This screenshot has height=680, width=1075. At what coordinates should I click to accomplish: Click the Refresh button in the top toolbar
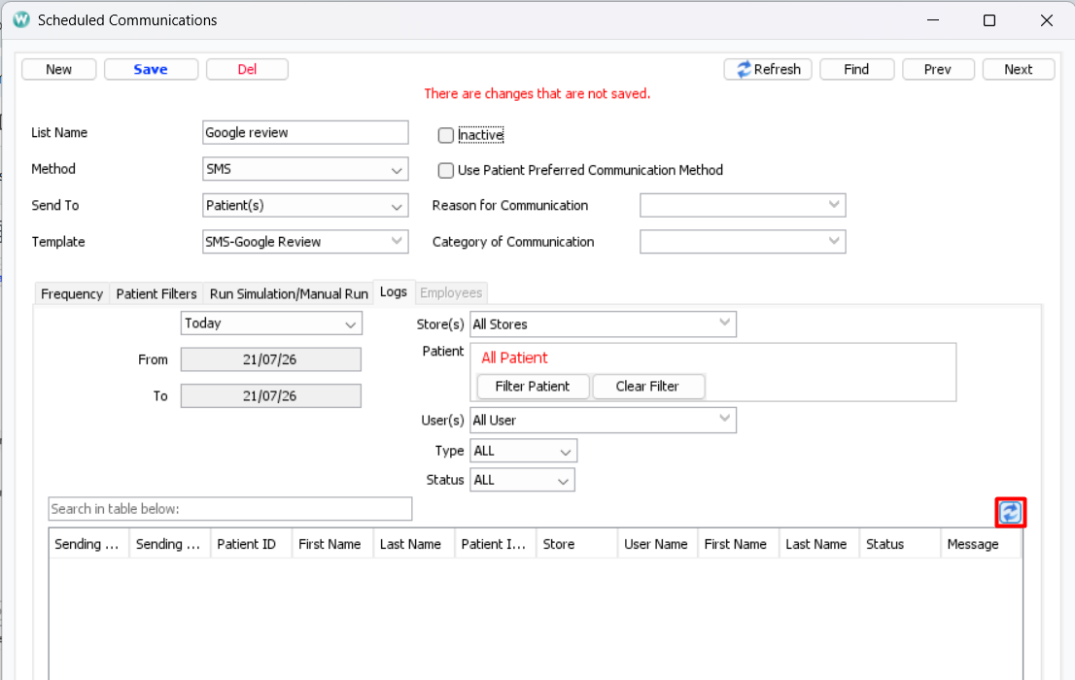[x=768, y=69]
